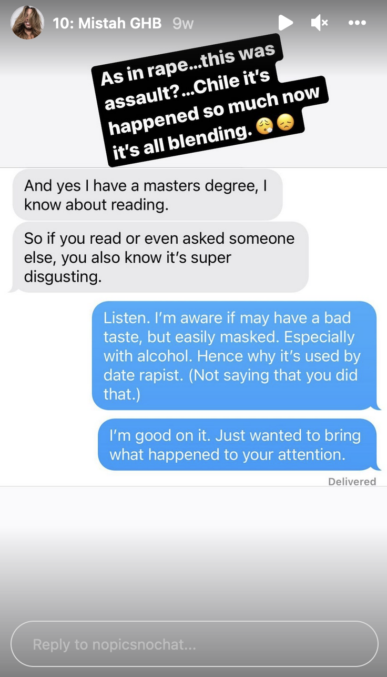
Task: Tap the blue "Listen. I'm aware" message bubble
Action: click(x=235, y=356)
